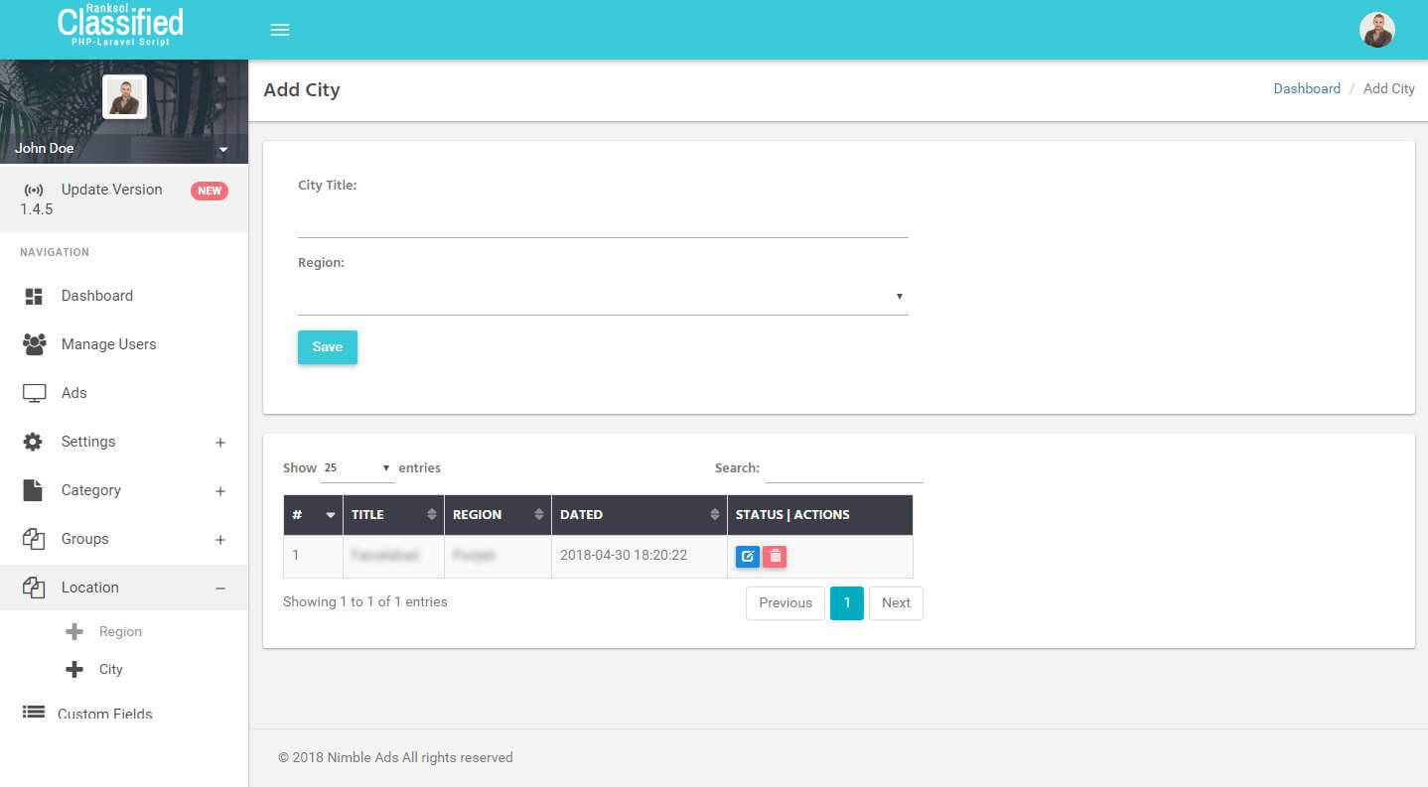Click the Add City breadcrumb text
Image resolution: width=1428 pixels, height=787 pixels.
click(x=1388, y=88)
